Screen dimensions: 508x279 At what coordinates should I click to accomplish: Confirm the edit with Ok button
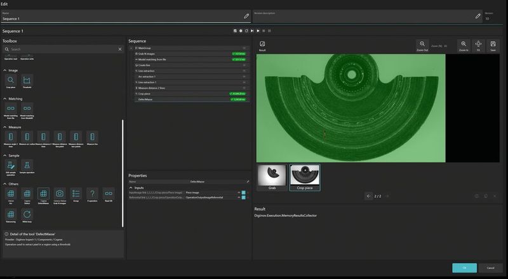(464, 268)
